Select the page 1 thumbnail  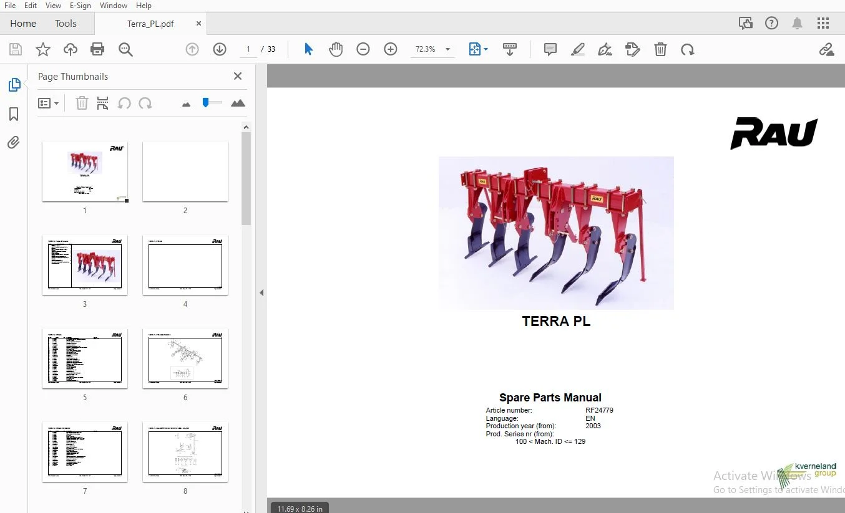click(x=85, y=171)
